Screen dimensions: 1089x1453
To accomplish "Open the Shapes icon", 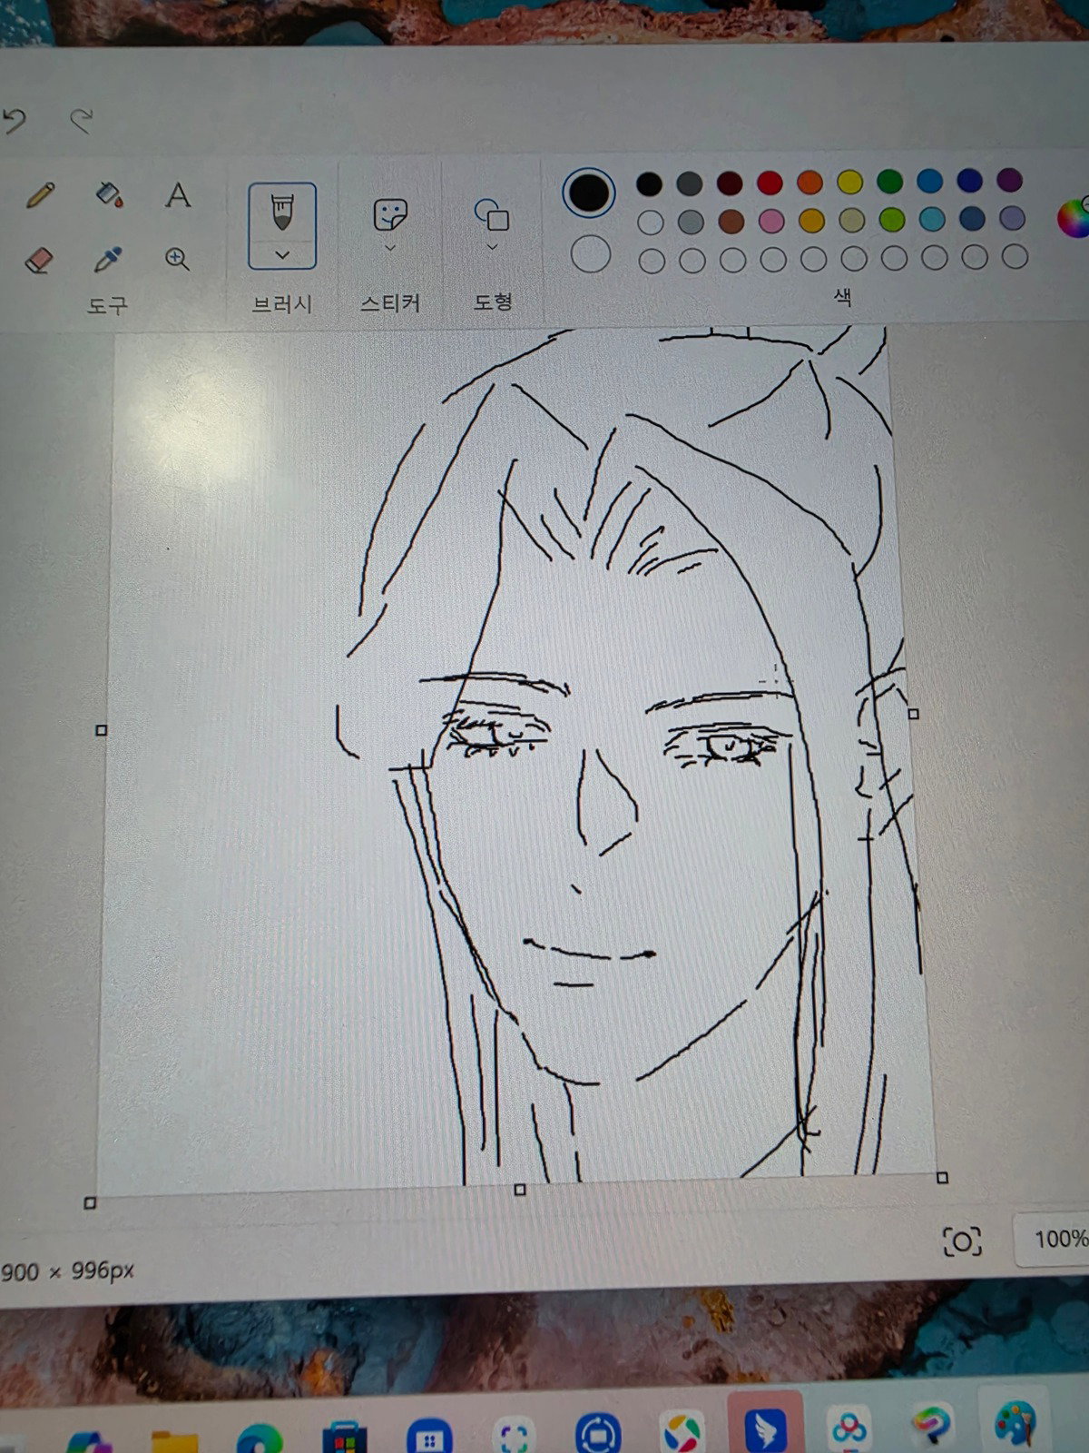I will coord(492,214).
